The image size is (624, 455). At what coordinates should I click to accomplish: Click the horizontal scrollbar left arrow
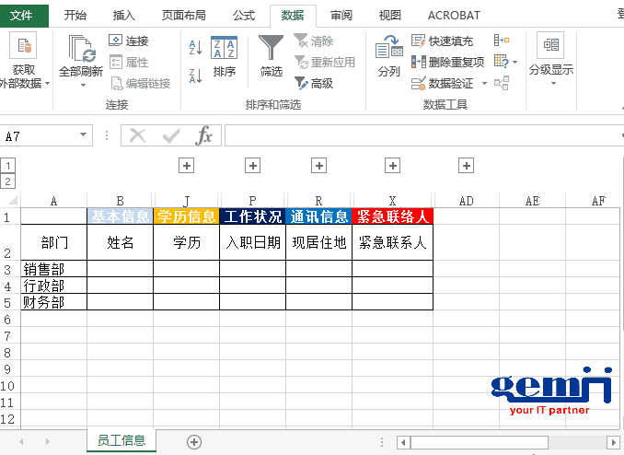tap(403, 442)
